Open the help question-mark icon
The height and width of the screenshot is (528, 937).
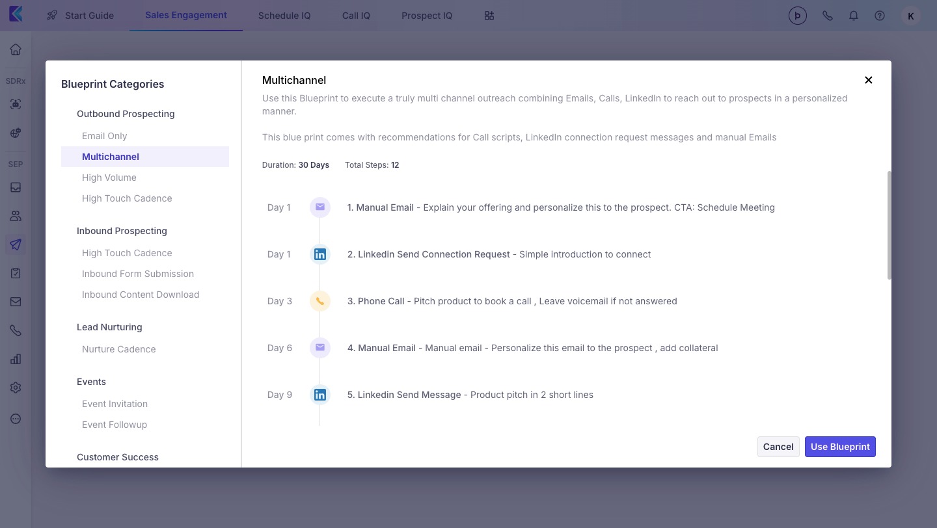pos(880,16)
